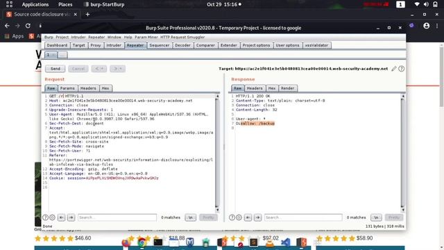
Task: Edit the target using the pencil icon
Action: 394,69
